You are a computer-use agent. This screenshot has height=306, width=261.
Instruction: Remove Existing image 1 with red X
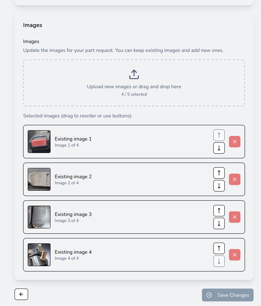(x=235, y=142)
